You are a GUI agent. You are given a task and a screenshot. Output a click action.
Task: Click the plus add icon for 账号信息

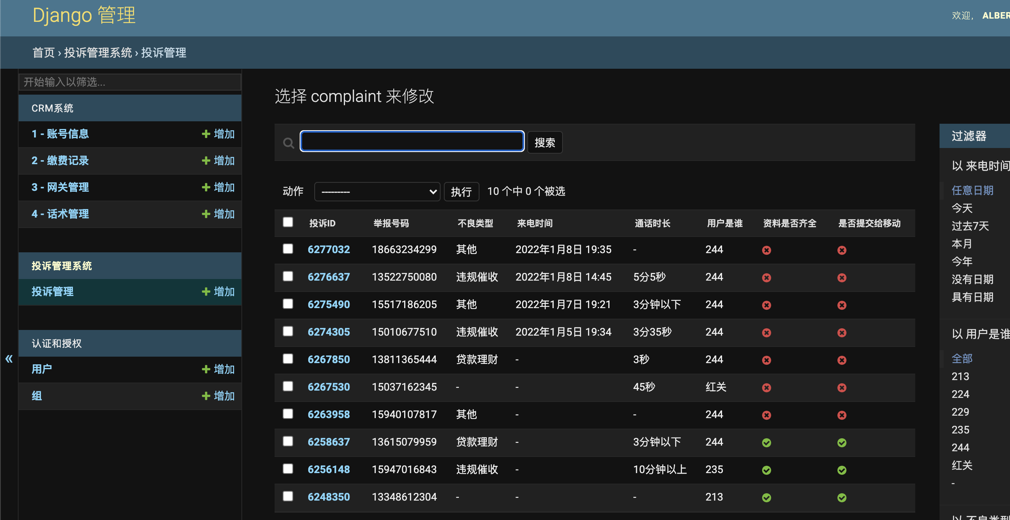(x=206, y=134)
